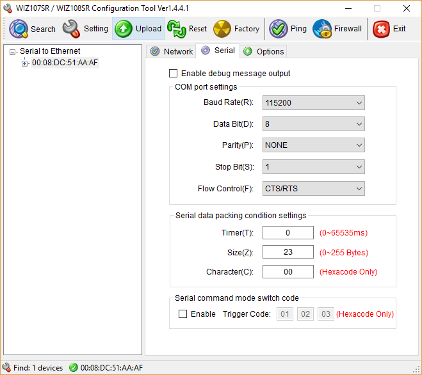This screenshot has width=422, height=375.
Task: Collapse the Serial to Ethernet tree node
Action: [x=12, y=52]
